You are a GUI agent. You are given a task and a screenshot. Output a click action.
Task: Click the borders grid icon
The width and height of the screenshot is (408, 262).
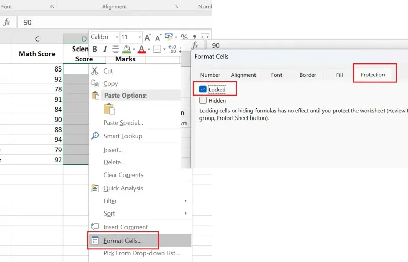pyautogui.click(x=157, y=49)
